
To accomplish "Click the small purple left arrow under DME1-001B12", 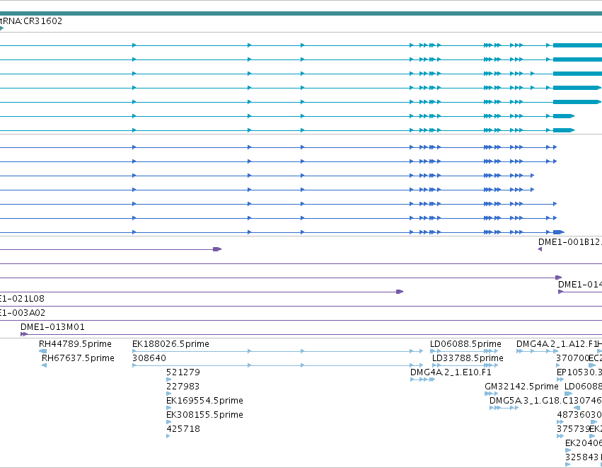I will [x=540, y=249].
